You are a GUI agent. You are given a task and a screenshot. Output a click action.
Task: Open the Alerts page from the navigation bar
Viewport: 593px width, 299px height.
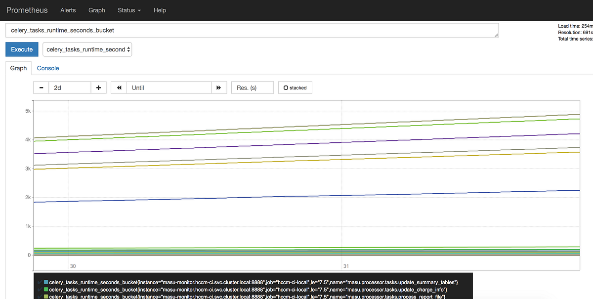68,10
